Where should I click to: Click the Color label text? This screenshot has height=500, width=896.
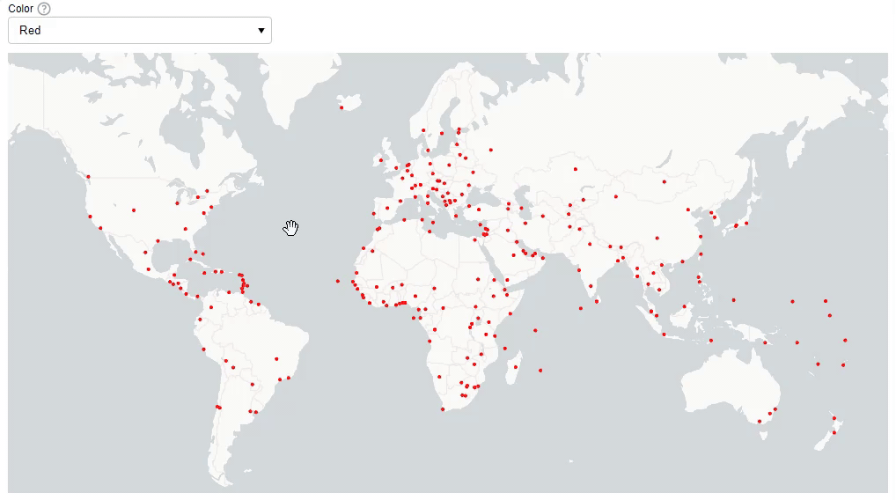(x=20, y=9)
